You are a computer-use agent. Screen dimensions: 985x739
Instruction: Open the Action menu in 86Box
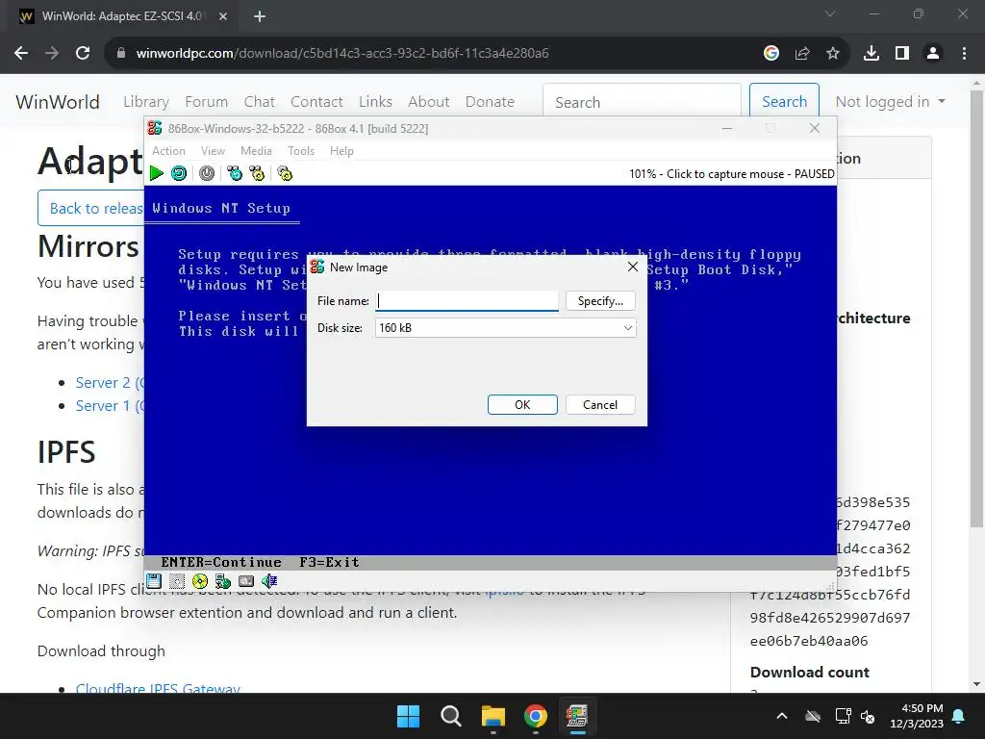point(169,151)
